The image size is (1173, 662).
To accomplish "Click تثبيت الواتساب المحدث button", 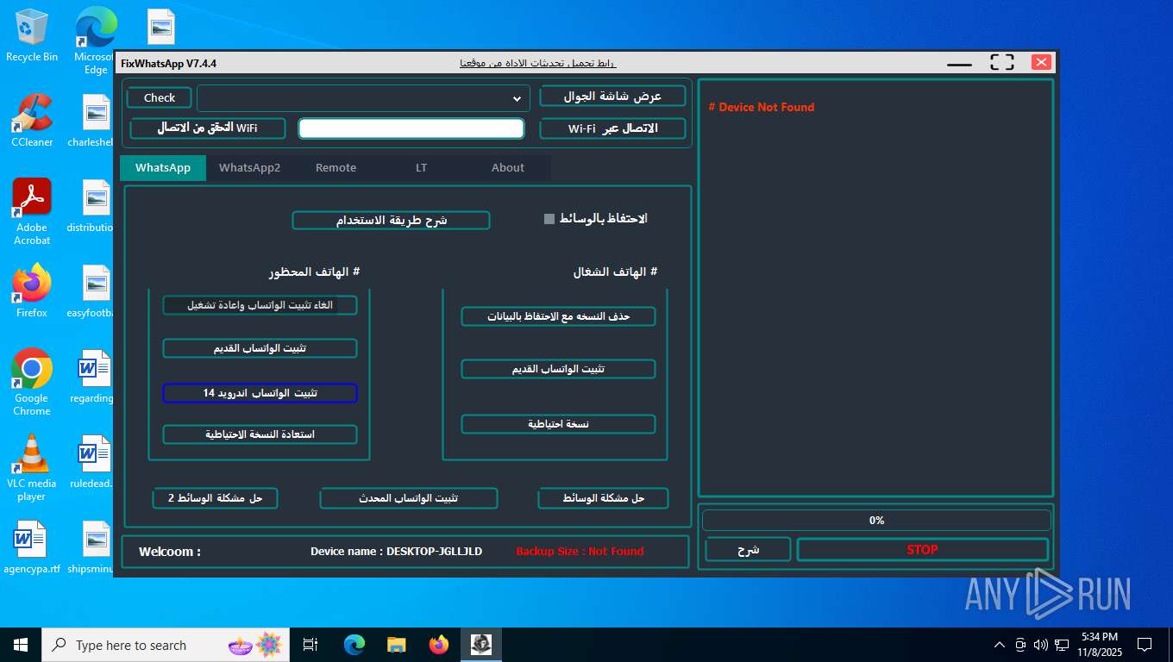I will tap(408, 498).
